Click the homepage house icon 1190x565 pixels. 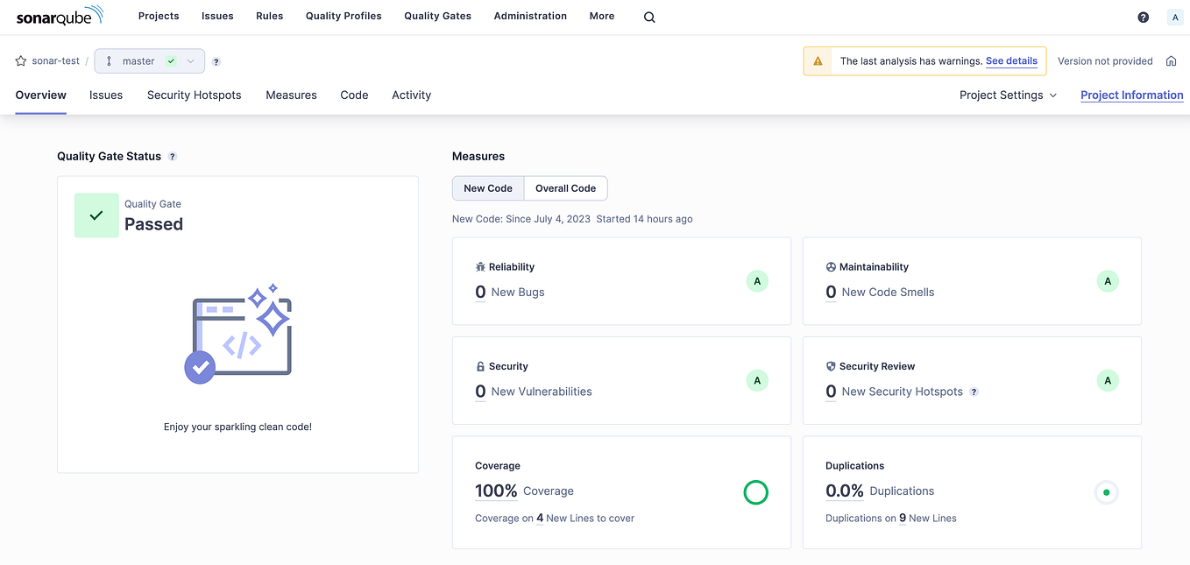click(x=1172, y=60)
